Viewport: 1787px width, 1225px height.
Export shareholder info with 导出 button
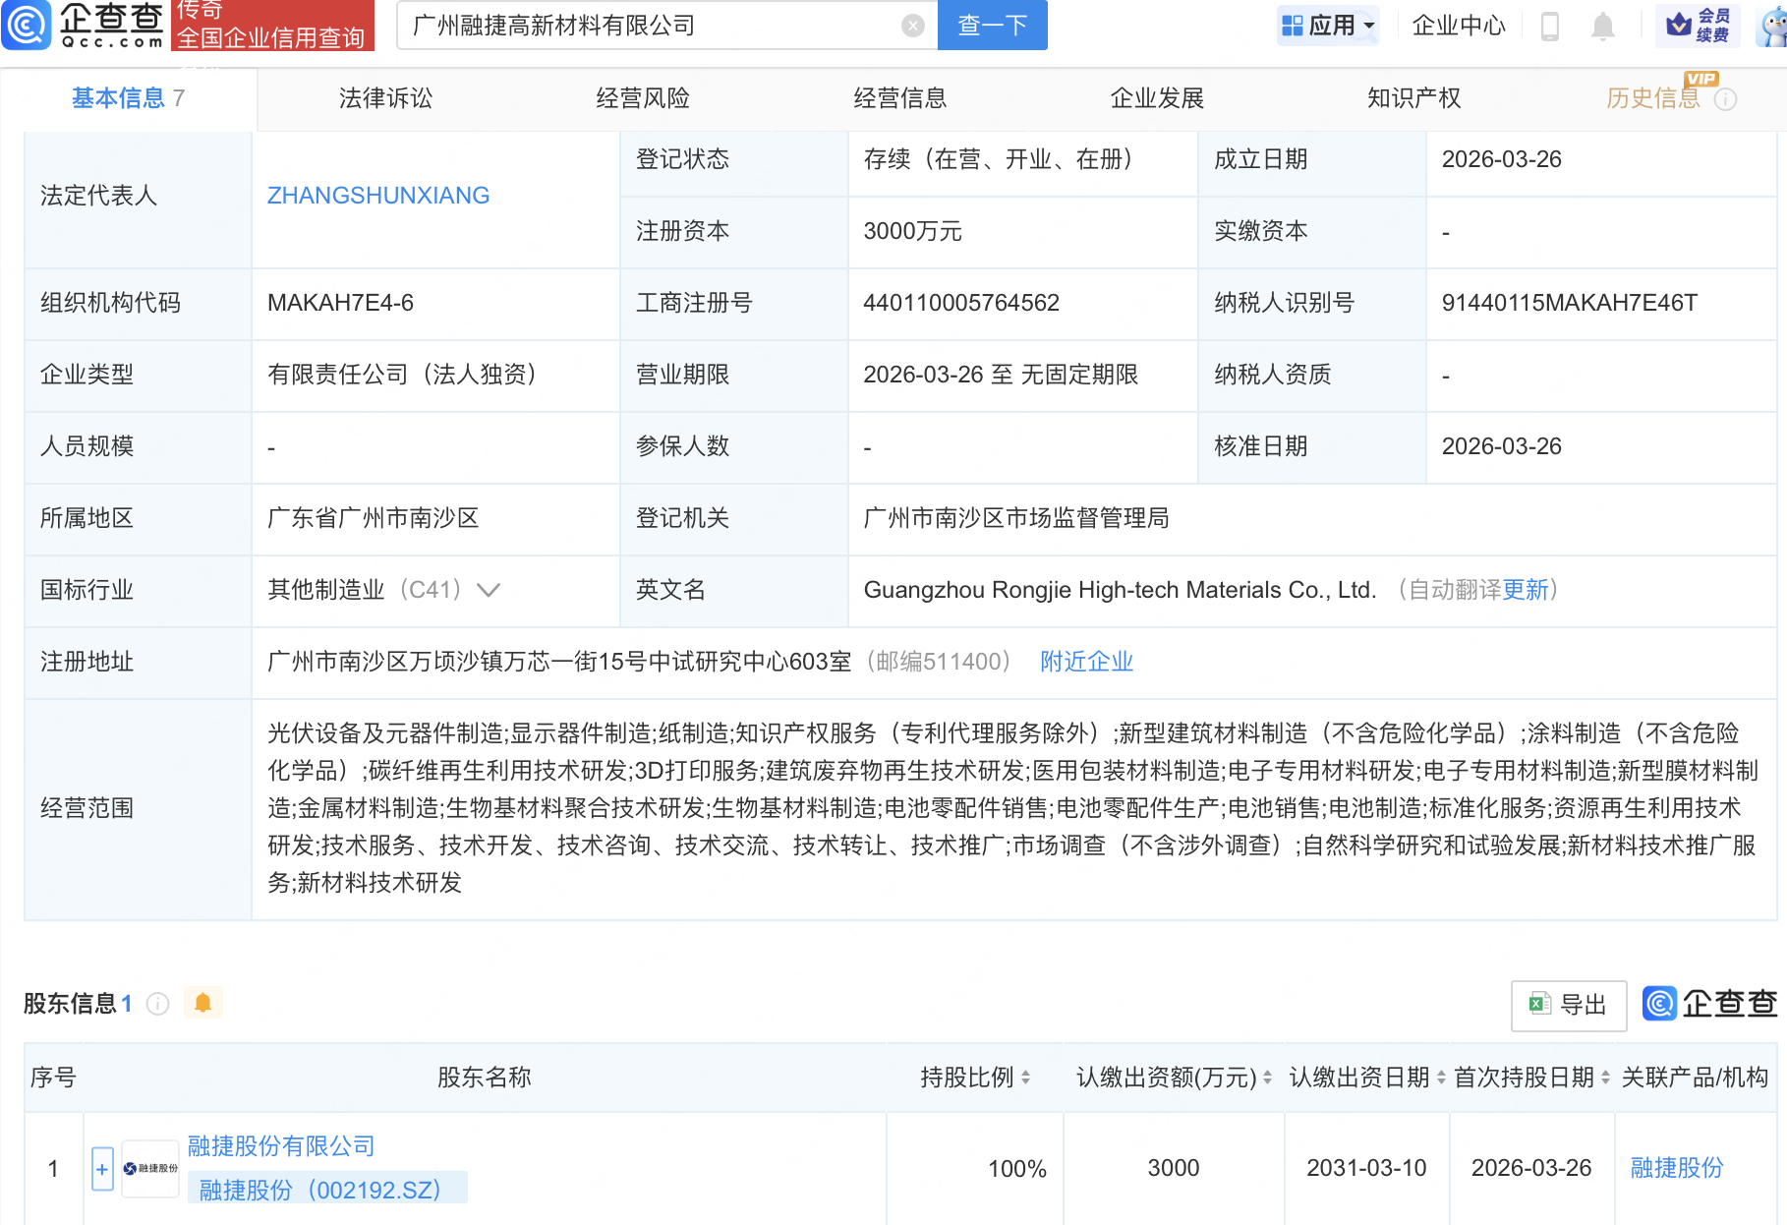coord(1568,1005)
